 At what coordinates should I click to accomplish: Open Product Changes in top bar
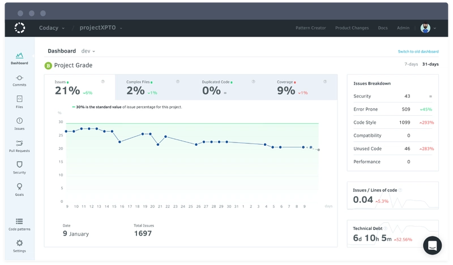pos(352,28)
